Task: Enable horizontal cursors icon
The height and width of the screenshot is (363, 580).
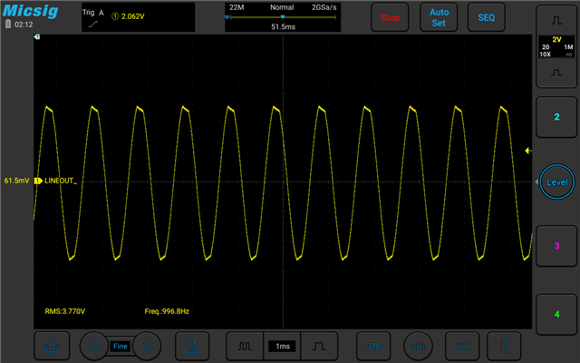Action: click(x=462, y=347)
